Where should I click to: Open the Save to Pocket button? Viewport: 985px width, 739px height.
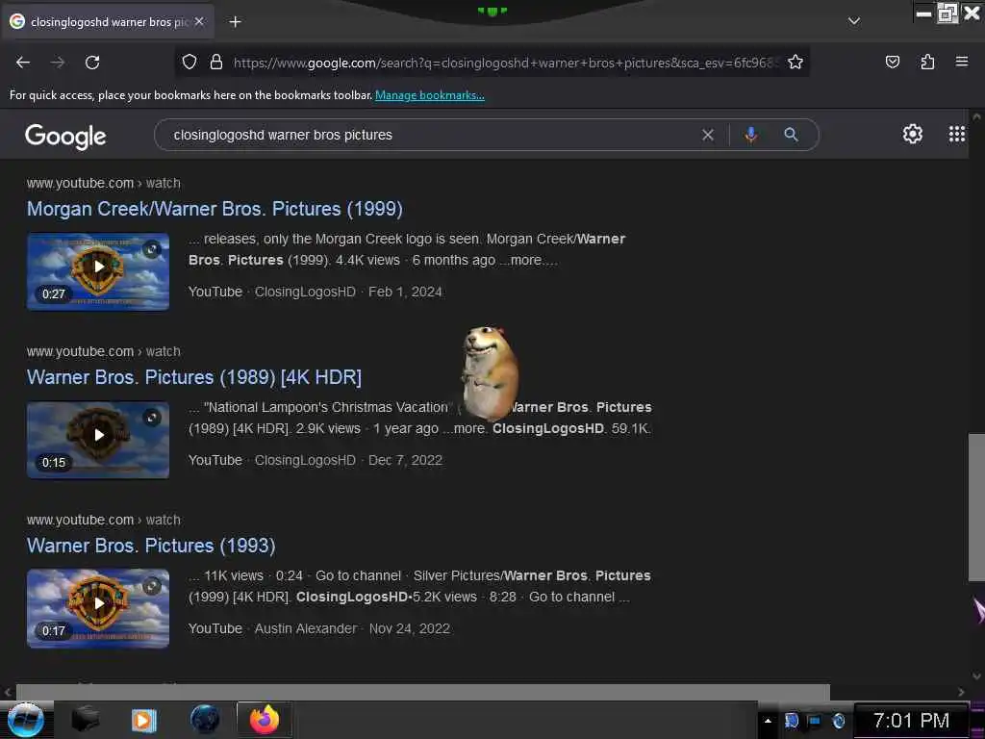pos(892,62)
